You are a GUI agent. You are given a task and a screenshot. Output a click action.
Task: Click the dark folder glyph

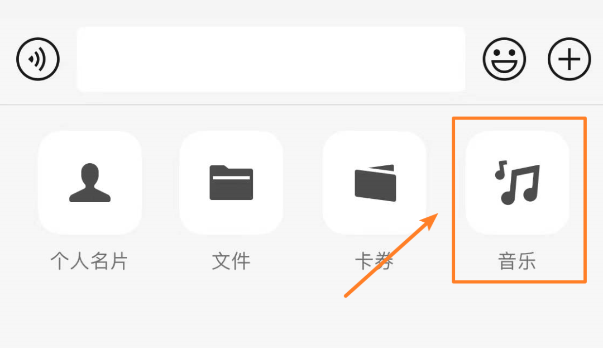pos(231,183)
